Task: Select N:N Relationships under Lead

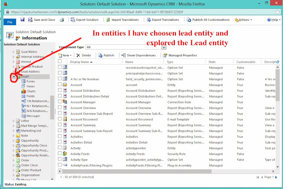Action: tap(37, 111)
